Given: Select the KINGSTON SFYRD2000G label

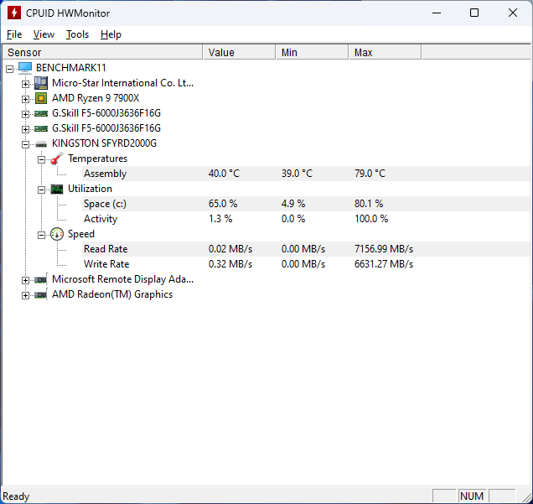Looking at the screenshot, I should (x=104, y=143).
